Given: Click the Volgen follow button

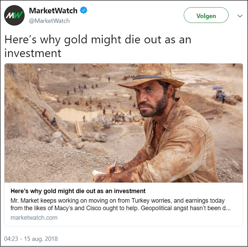Looking at the screenshot, I should pyautogui.click(x=206, y=15).
